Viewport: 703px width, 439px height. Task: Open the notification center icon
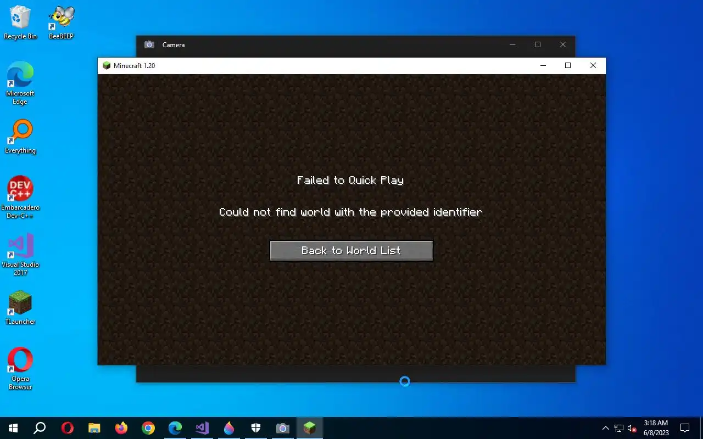pyautogui.click(x=685, y=428)
